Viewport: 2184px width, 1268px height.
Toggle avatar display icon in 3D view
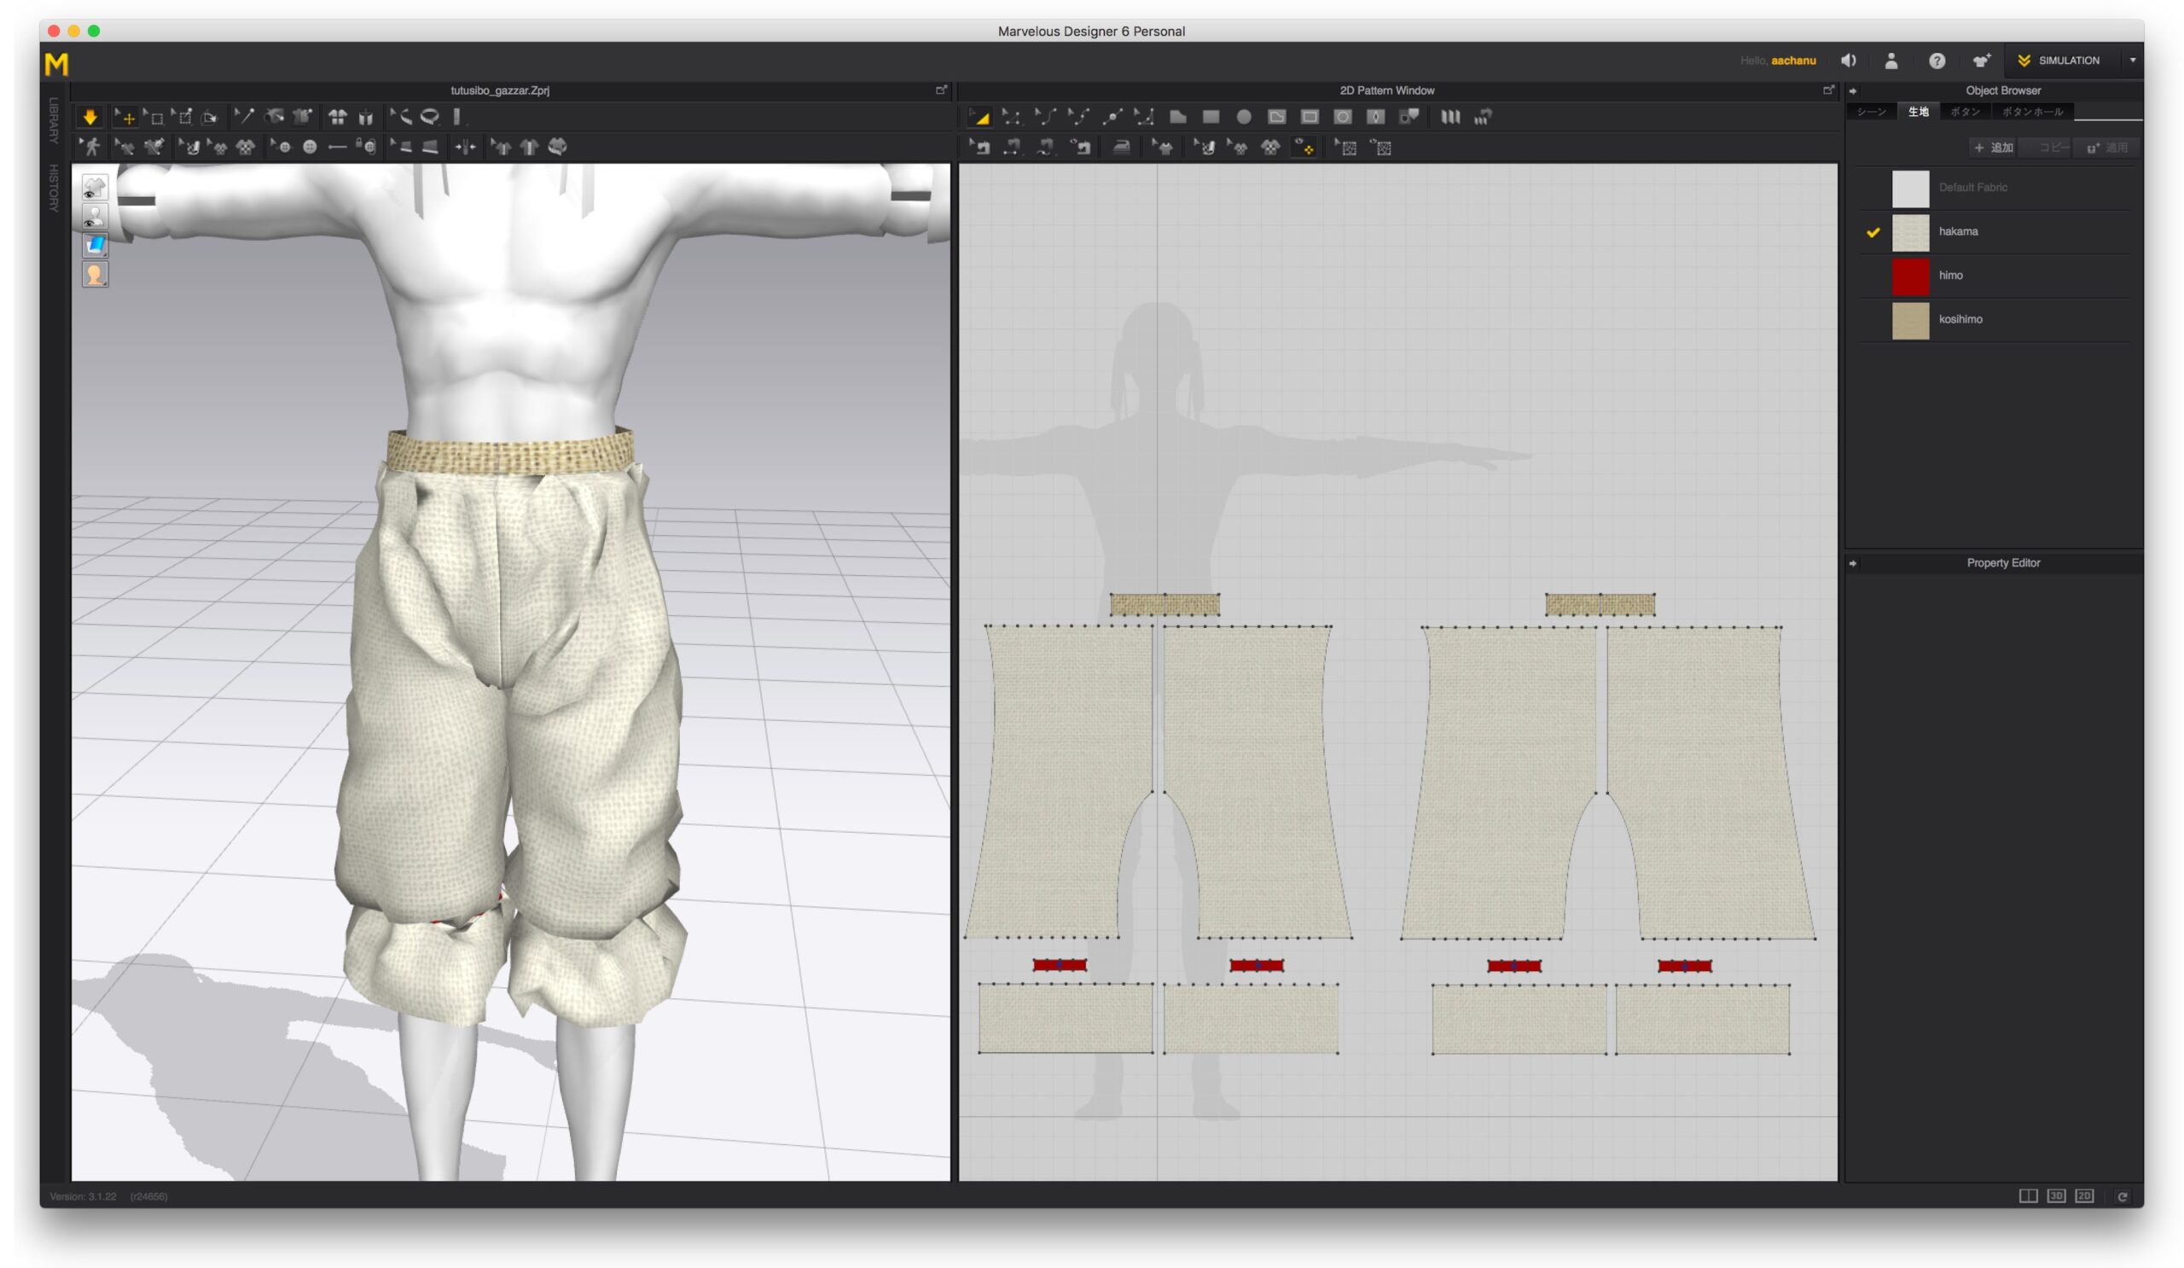pos(96,216)
